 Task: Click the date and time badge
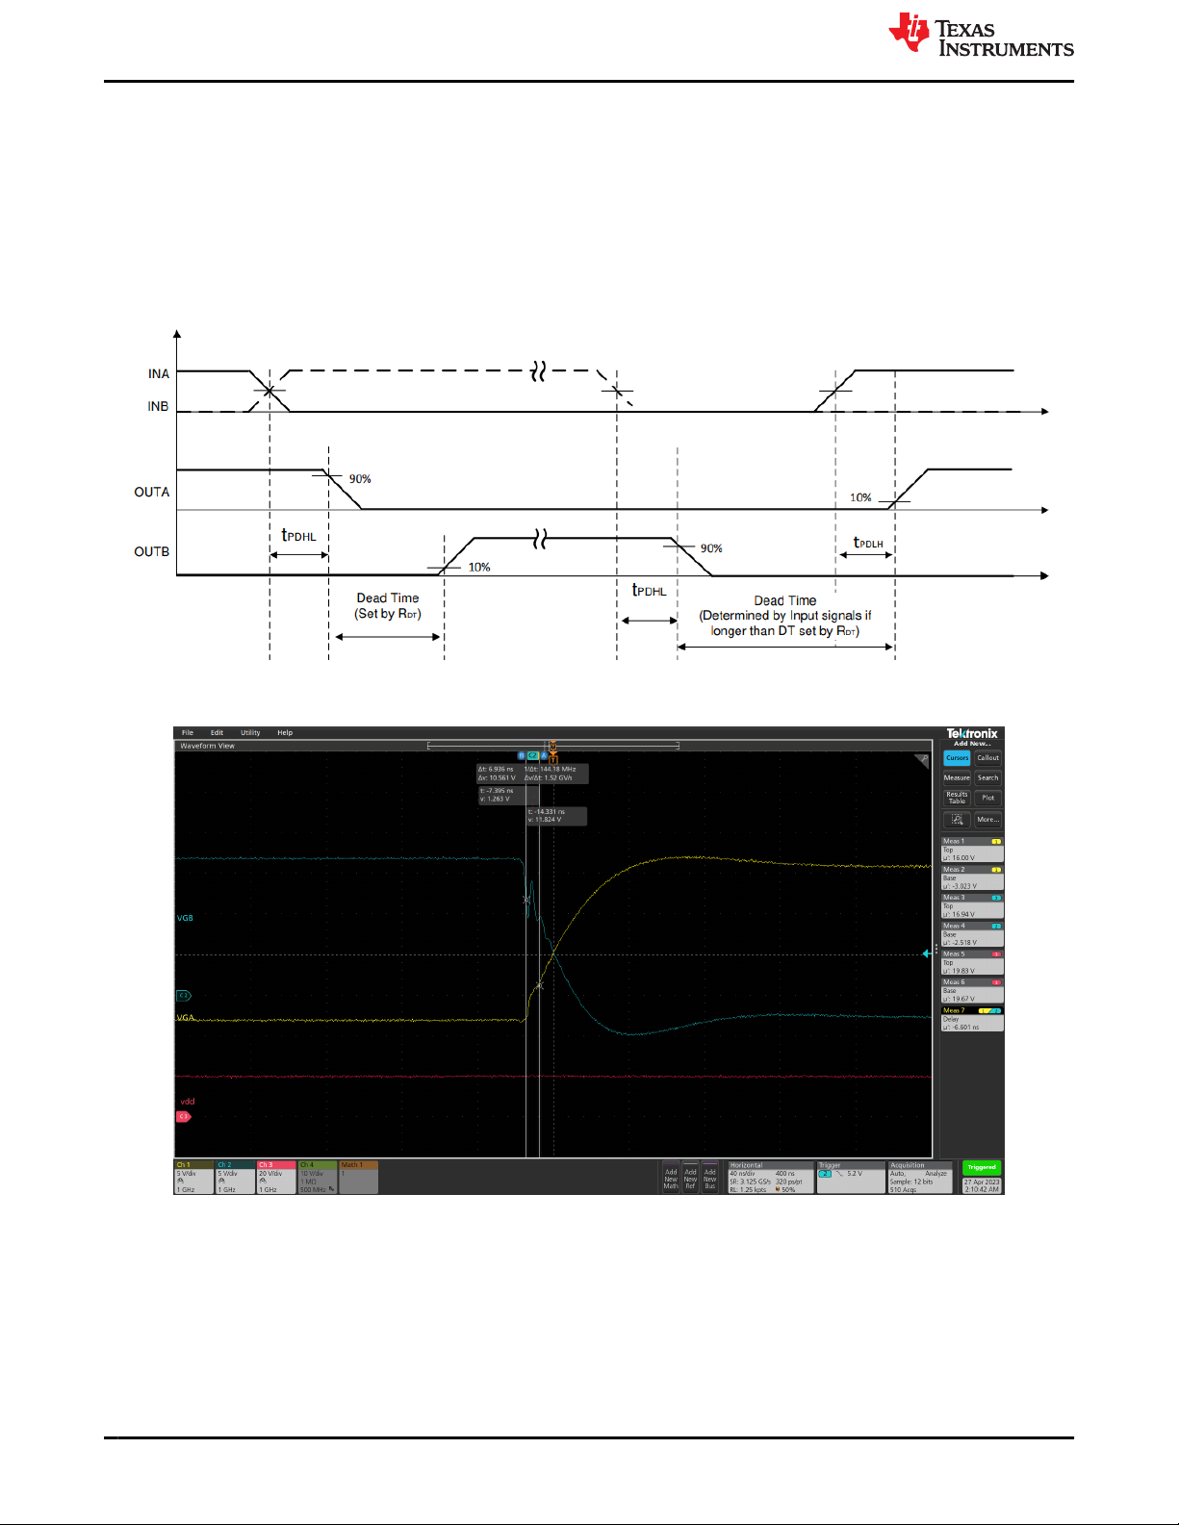[982, 1185]
